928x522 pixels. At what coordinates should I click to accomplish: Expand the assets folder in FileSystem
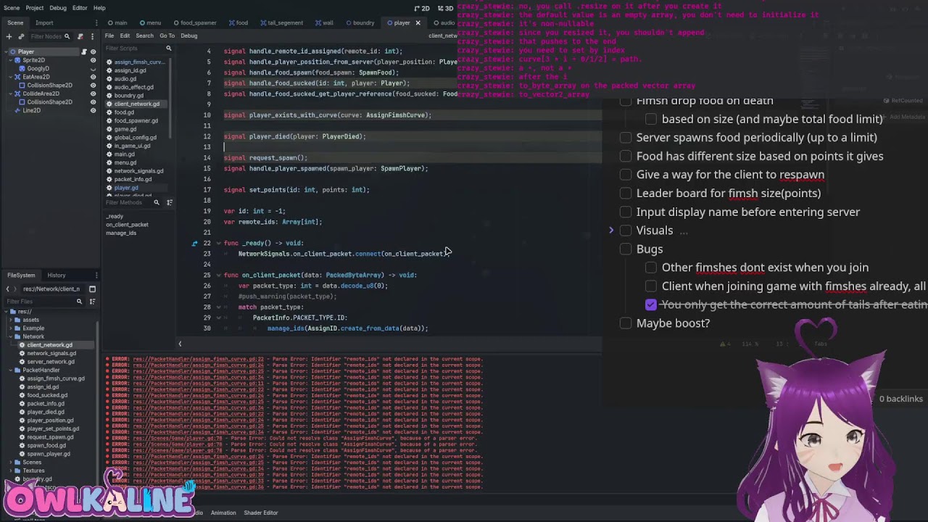coord(10,320)
